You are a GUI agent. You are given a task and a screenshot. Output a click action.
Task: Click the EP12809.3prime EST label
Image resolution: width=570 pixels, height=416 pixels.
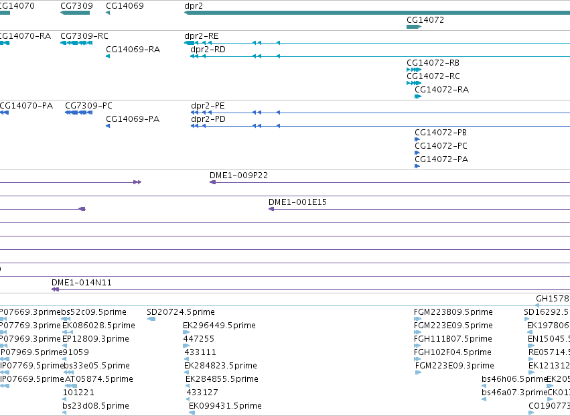96,338
